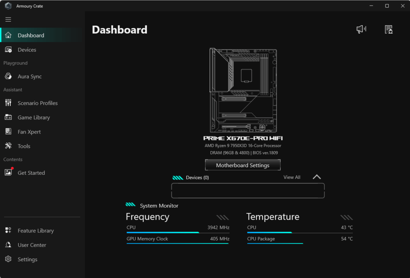The width and height of the screenshot is (410, 278).
Task: Collapse the Devices section chevron
Action: click(317, 177)
